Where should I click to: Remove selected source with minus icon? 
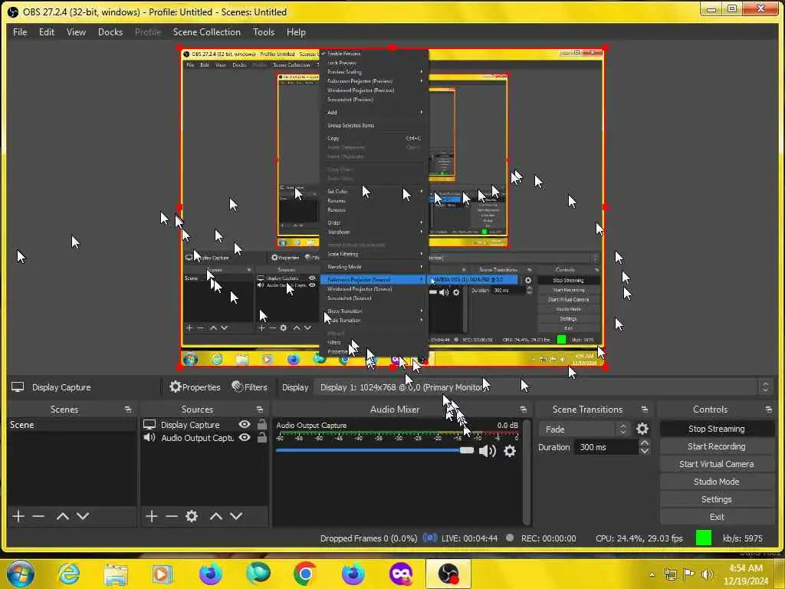(172, 516)
